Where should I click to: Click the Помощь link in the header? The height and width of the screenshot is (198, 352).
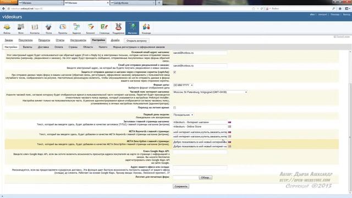tap(335, 14)
